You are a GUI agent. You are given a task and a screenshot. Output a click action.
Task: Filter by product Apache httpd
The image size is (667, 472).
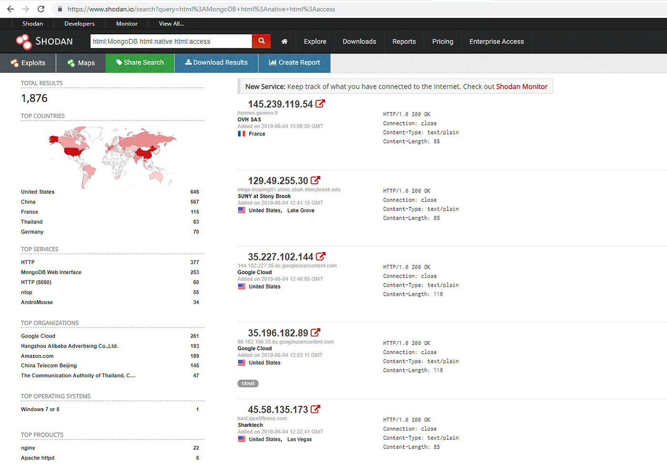click(38, 458)
